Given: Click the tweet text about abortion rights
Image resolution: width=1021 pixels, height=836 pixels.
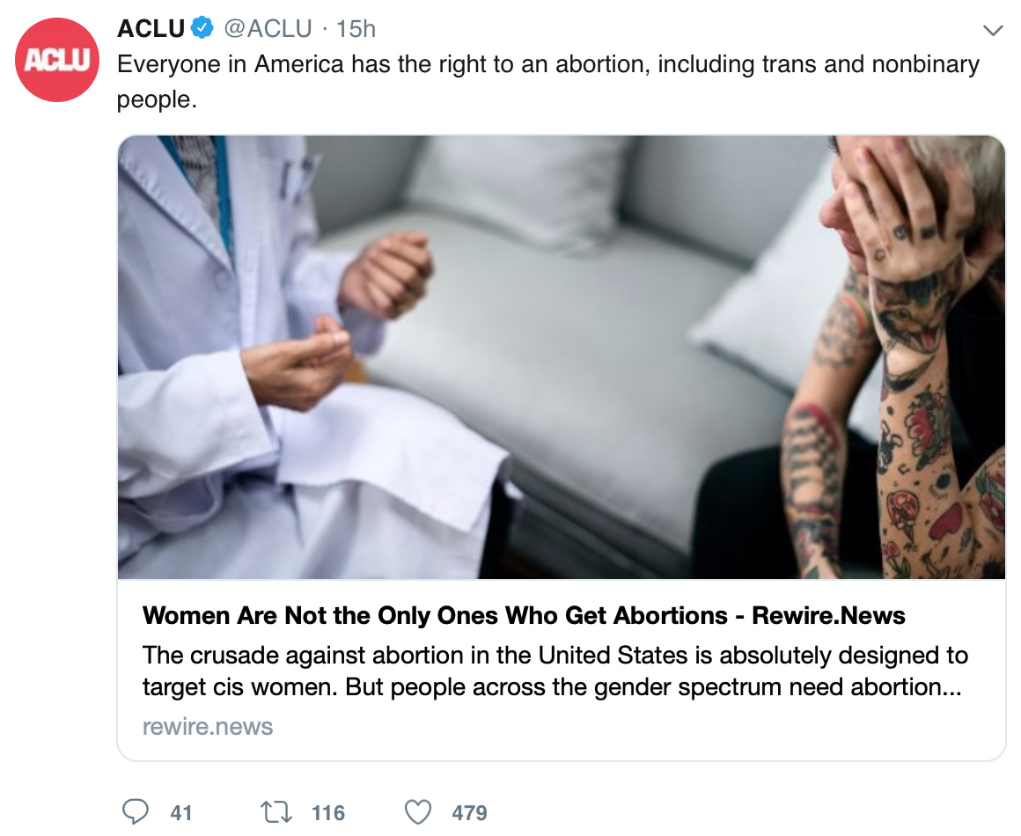Looking at the screenshot, I should point(548,81).
